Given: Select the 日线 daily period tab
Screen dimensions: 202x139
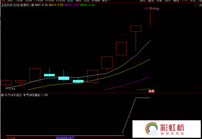Looking at the screenshot, I should pos(70,1).
